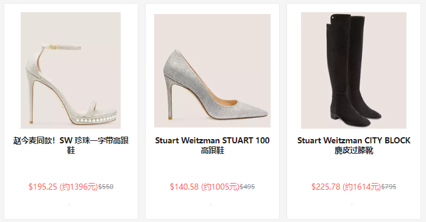
Task: Open the black suede over-knee boot image
Action: (353, 70)
